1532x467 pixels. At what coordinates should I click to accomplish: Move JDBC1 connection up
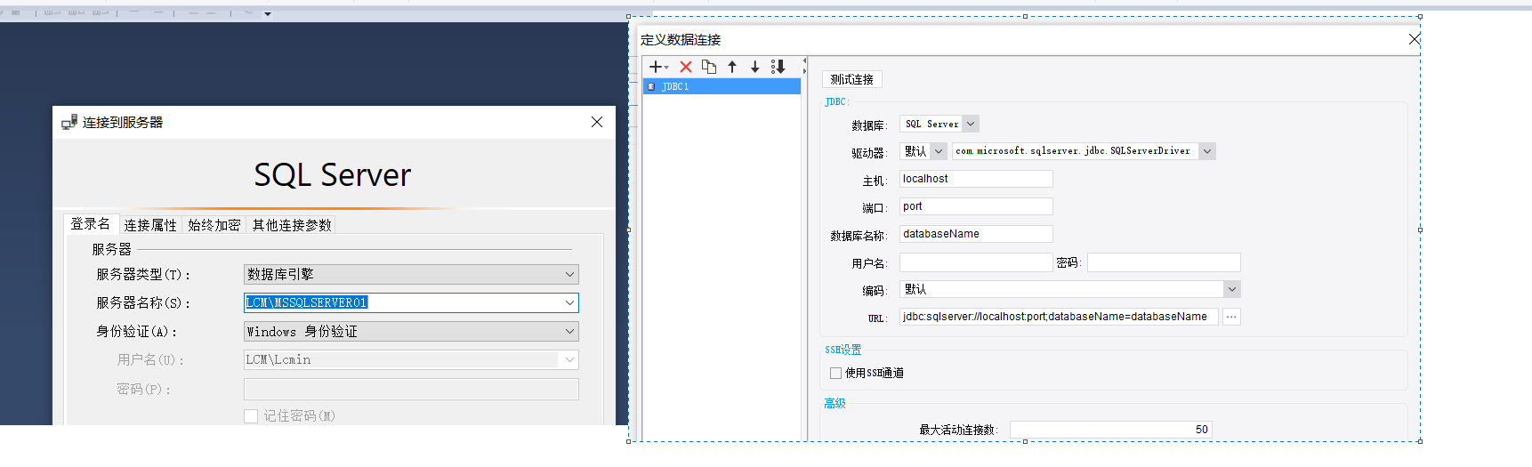pos(732,67)
